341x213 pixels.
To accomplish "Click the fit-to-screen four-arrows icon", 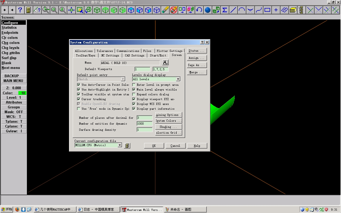I will (x=71, y=10).
